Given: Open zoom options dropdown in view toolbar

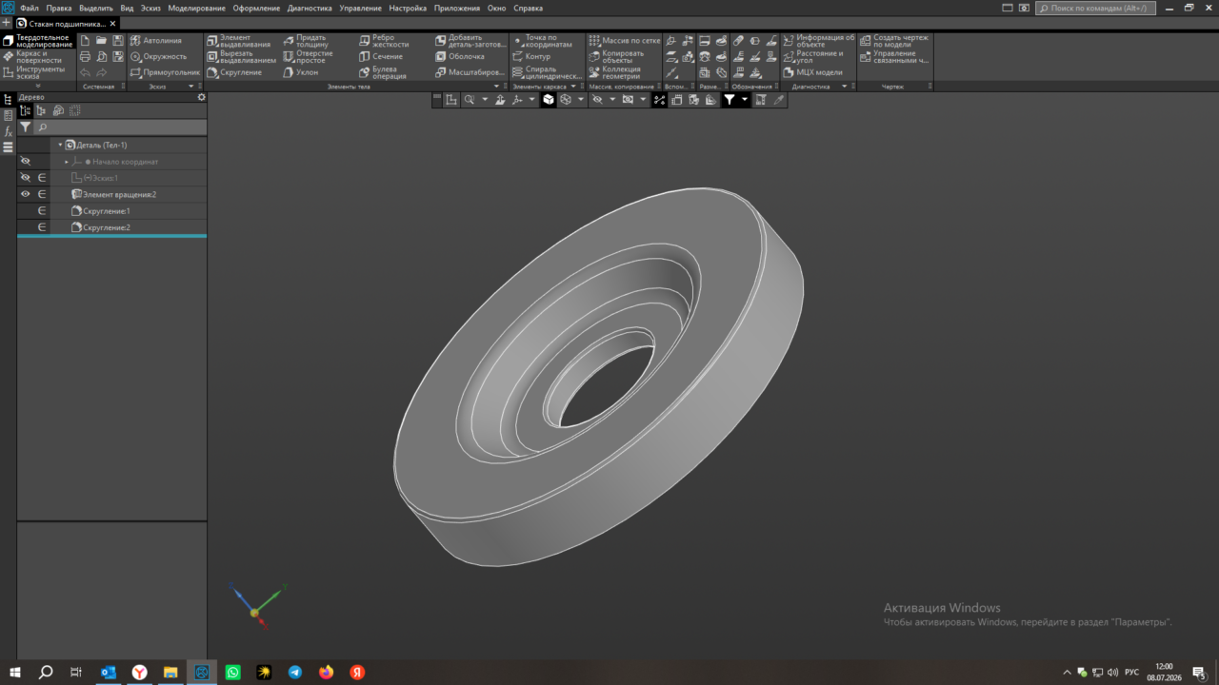Looking at the screenshot, I should coord(484,99).
